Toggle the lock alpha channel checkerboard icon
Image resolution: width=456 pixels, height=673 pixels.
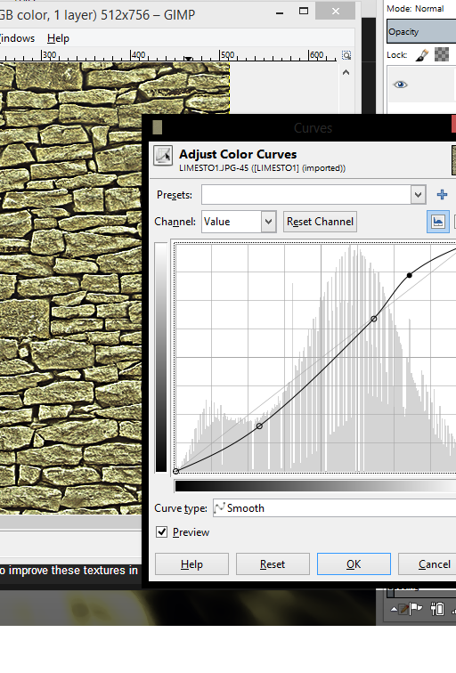coord(442,54)
